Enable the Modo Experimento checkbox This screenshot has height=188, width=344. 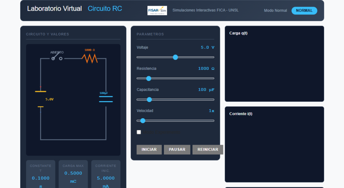pos(139,132)
